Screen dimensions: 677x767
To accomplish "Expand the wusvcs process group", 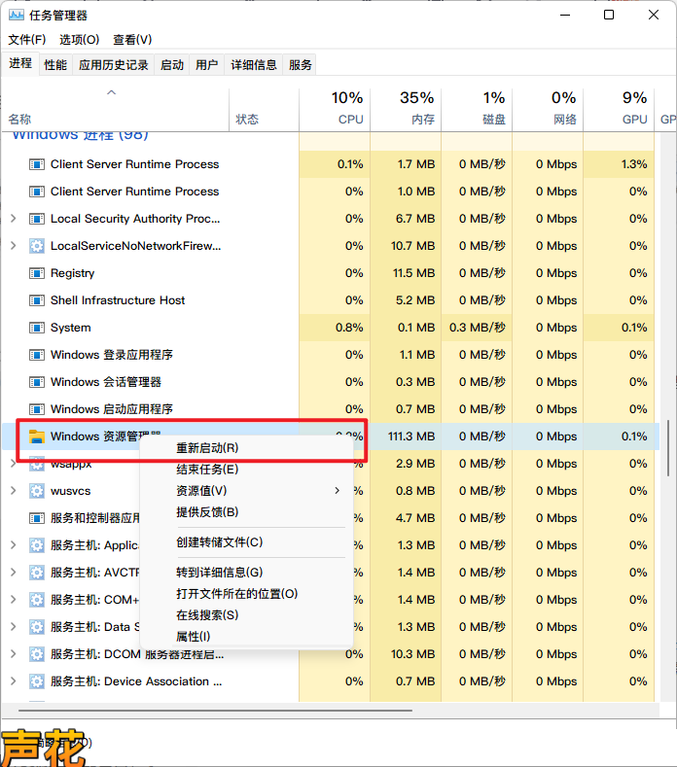I will [14, 491].
